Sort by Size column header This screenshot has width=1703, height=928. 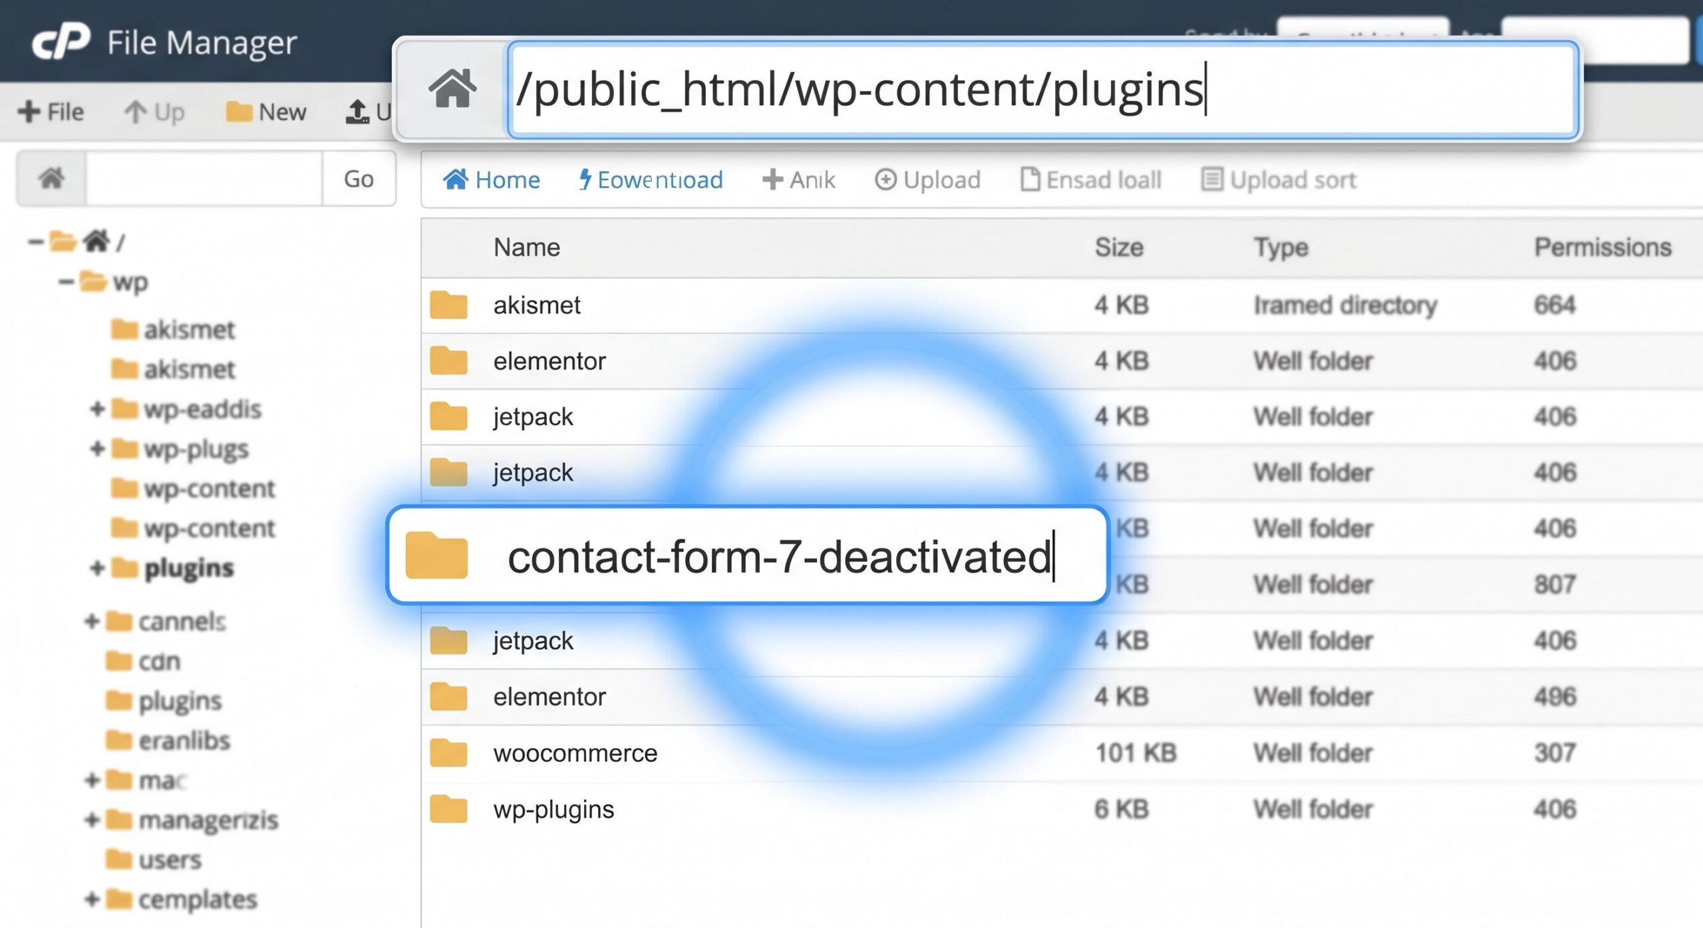(x=1119, y=247)
